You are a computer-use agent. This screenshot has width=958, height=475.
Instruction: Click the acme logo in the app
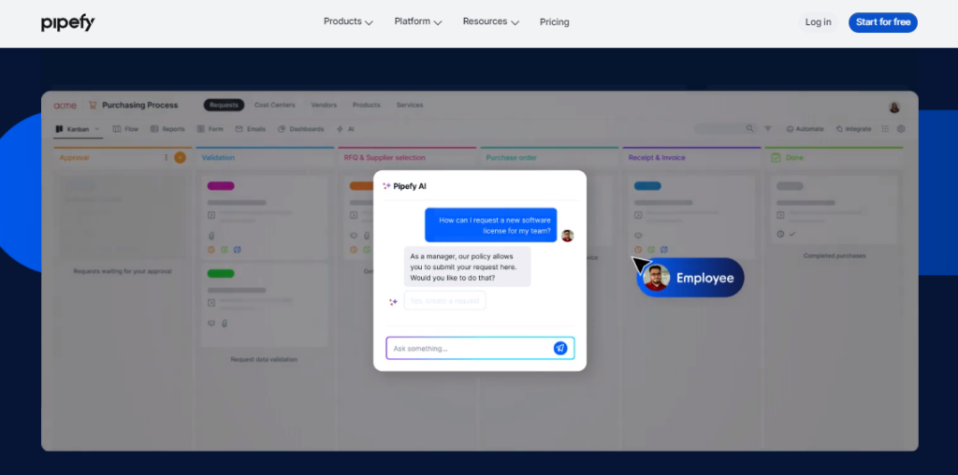point(65,105)
